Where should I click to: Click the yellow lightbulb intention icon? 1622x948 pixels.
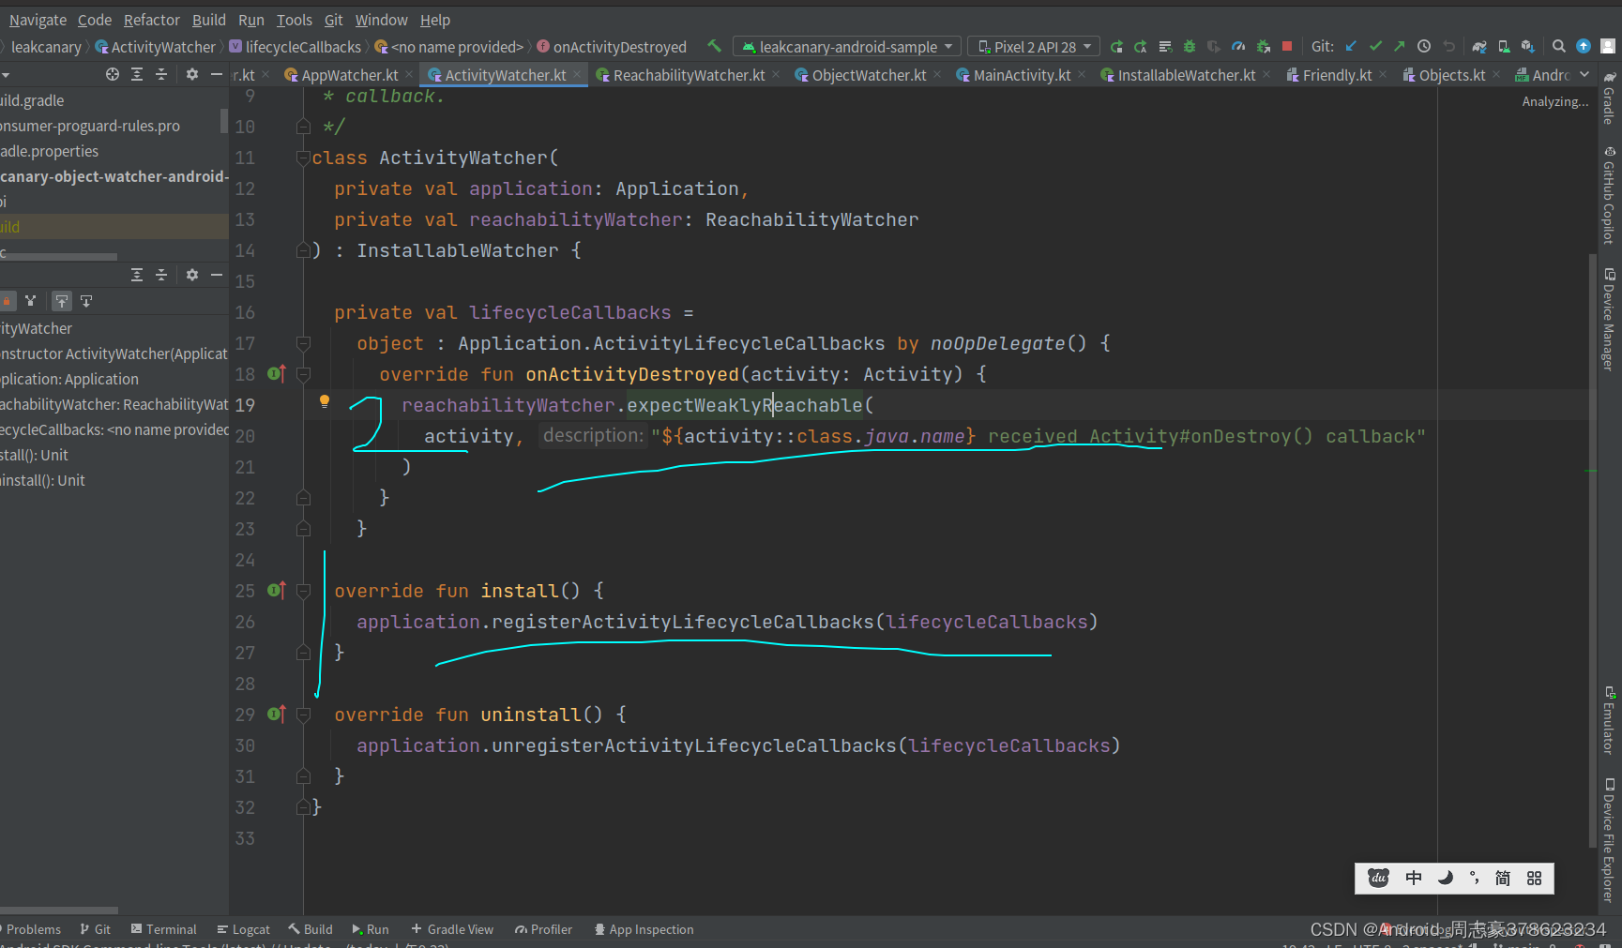(x=325, y=401)
